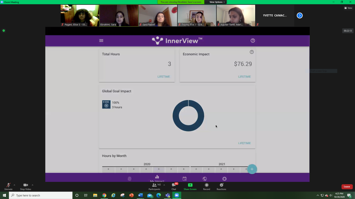Open View Options dropdown
This screenshot has width=355, height=199.
coord(217,2)
